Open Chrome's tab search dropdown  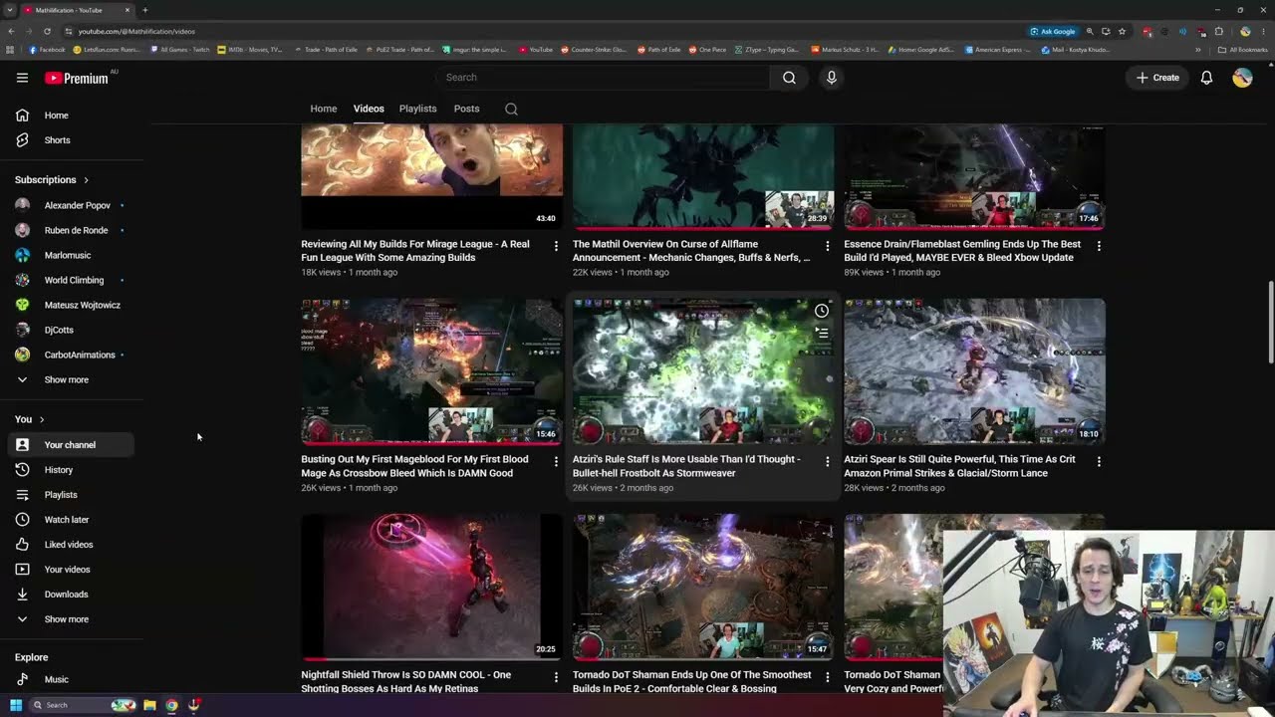[10, 10]
